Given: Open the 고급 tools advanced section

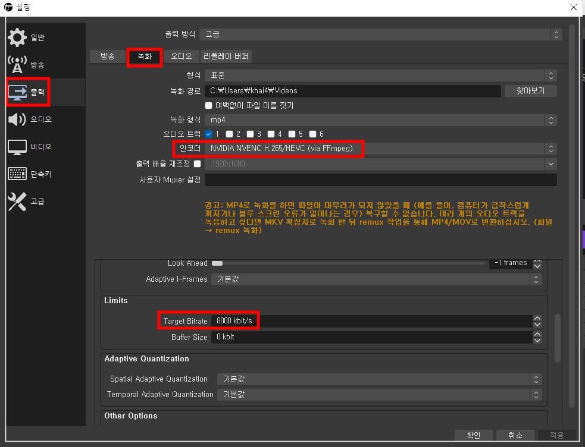Looking at the screenshot, I should tap(17, 202).
